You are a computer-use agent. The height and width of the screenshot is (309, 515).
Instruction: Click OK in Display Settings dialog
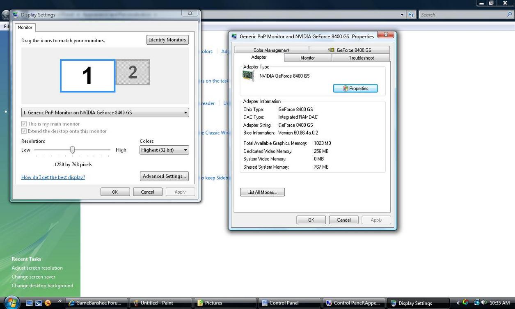point(115,192)
